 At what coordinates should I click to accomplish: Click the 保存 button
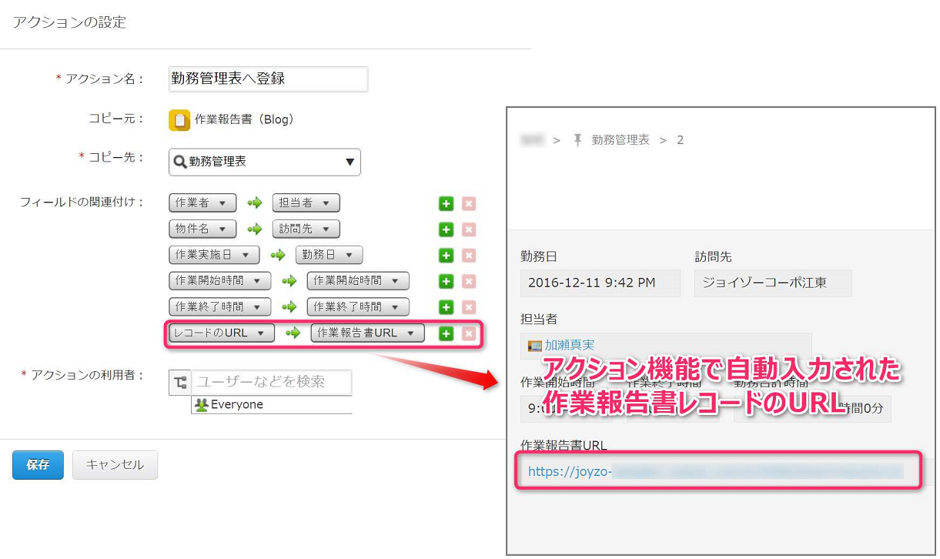38,465
